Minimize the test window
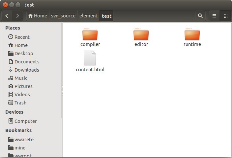 coord(12,5)
